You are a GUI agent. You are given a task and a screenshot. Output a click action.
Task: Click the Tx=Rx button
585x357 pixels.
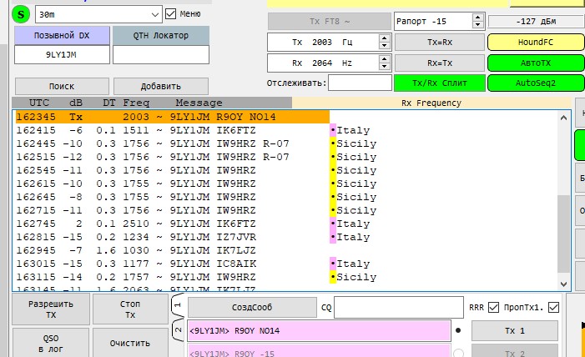(439, 42)
